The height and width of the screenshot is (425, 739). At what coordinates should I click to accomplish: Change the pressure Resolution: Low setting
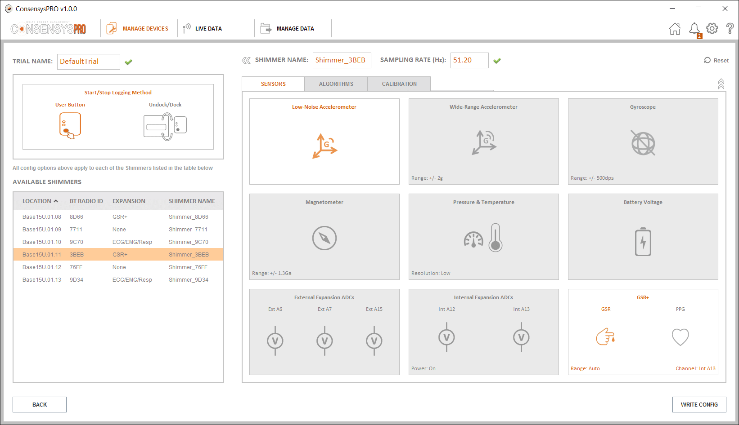coord(431,274)
